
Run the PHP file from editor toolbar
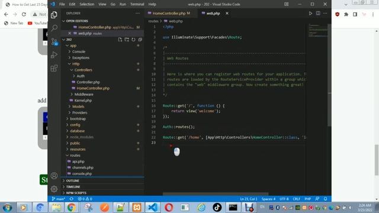(x=310, y=13)
